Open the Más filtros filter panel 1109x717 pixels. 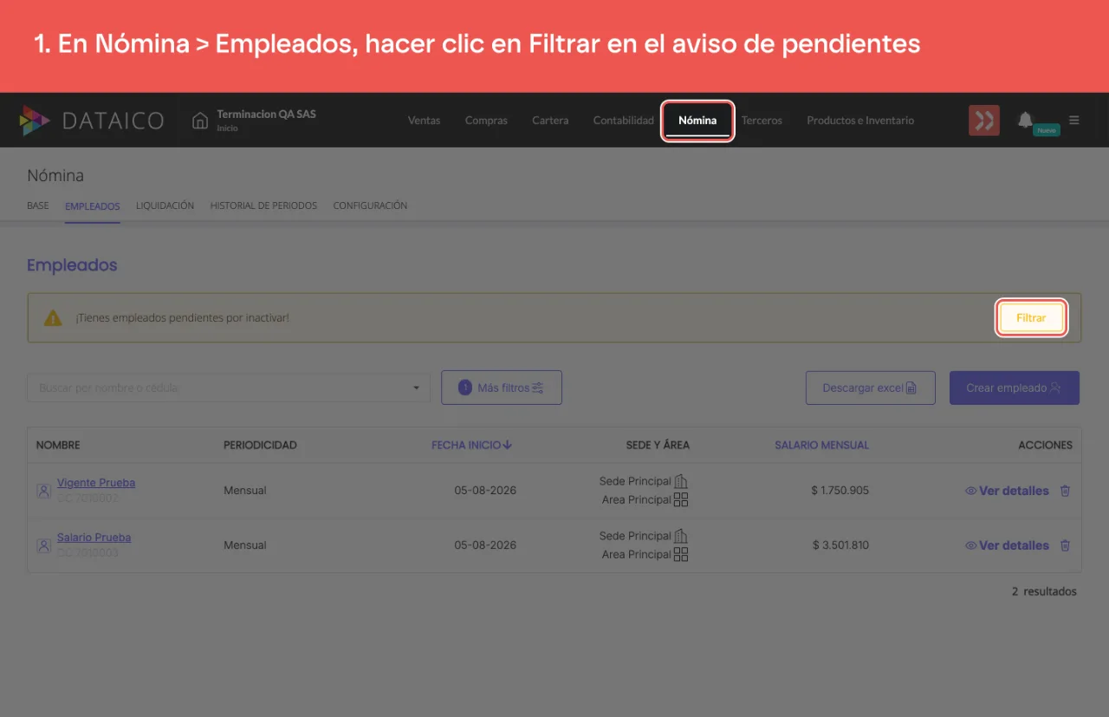(502, 388)
